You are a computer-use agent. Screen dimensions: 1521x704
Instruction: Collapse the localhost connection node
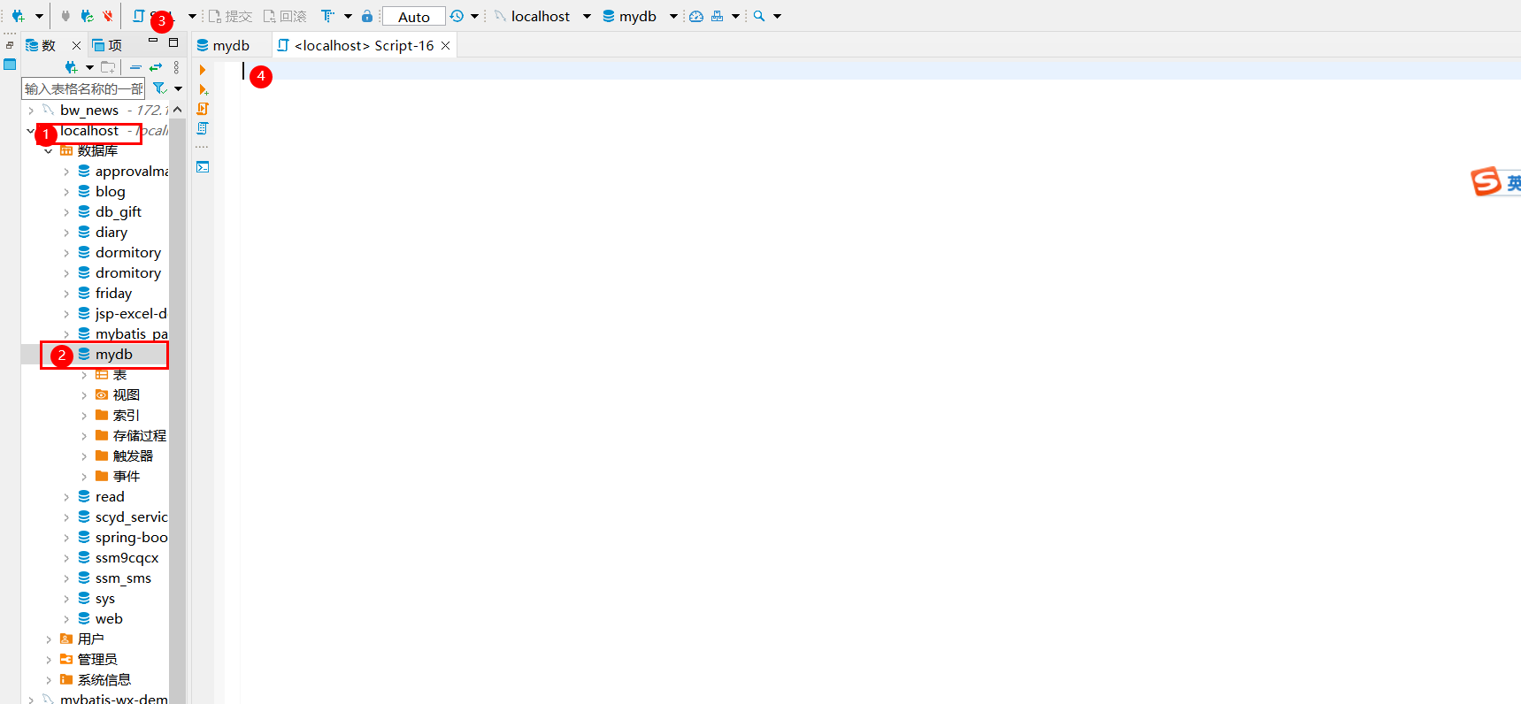click(x=31, y=131)
